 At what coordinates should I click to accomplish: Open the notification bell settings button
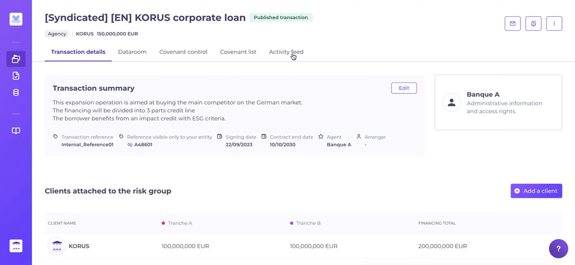533,24
